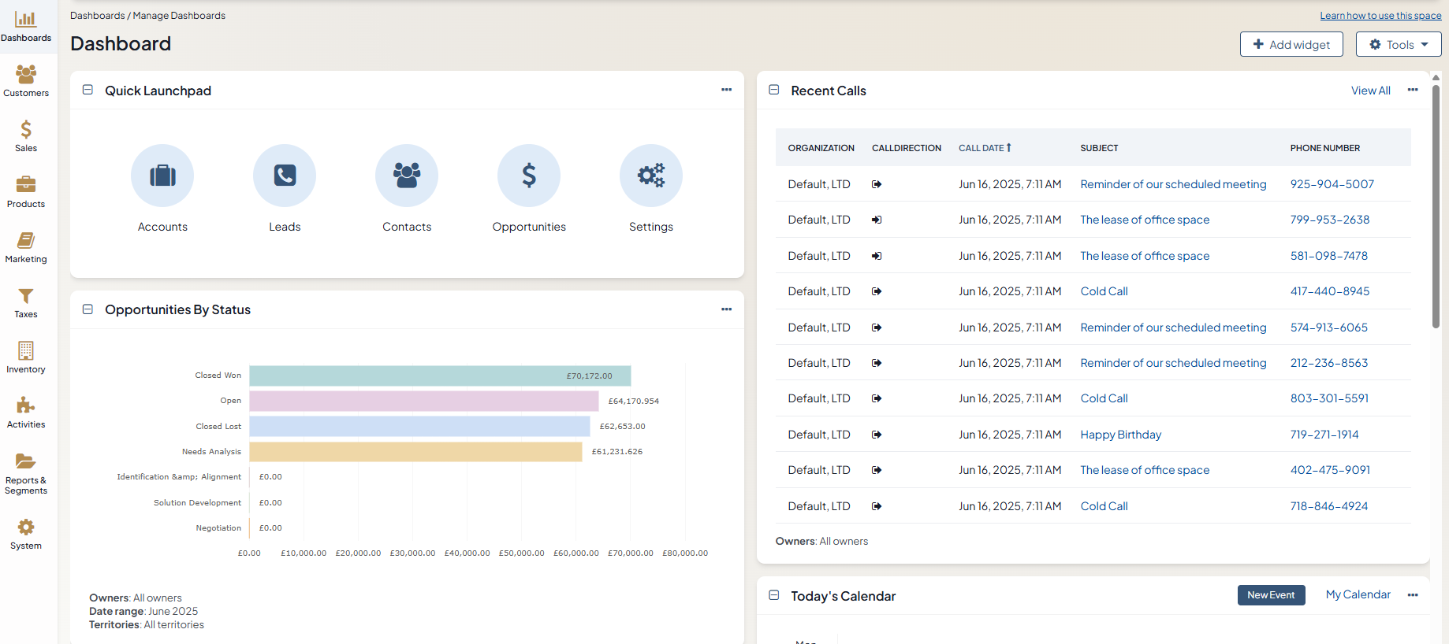Collapse the Opportunities By Status widget

(x=88, y=309)
